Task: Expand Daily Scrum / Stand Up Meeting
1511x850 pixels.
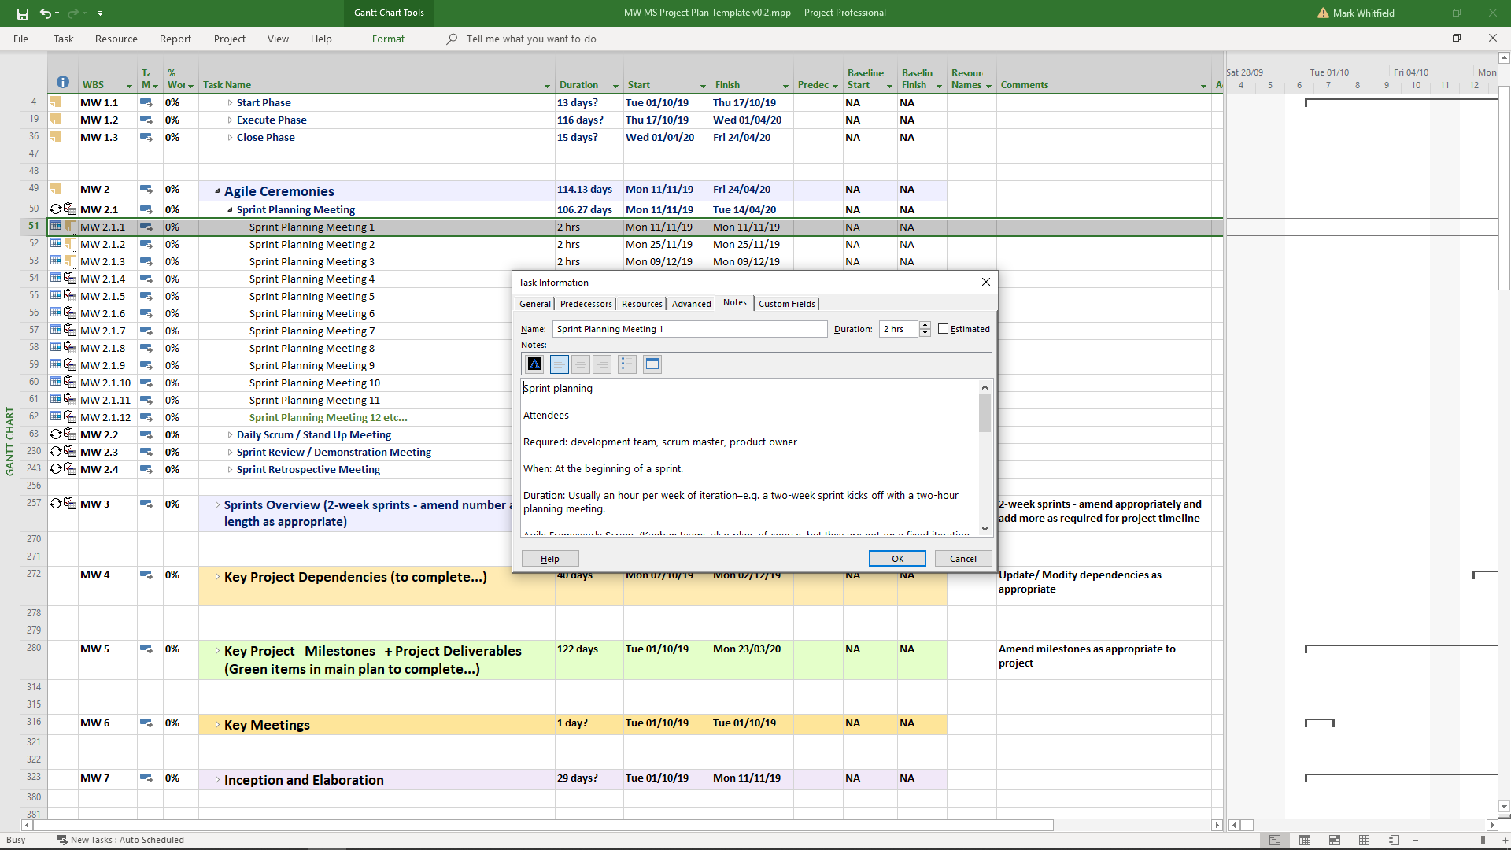Action: (230, 435)
